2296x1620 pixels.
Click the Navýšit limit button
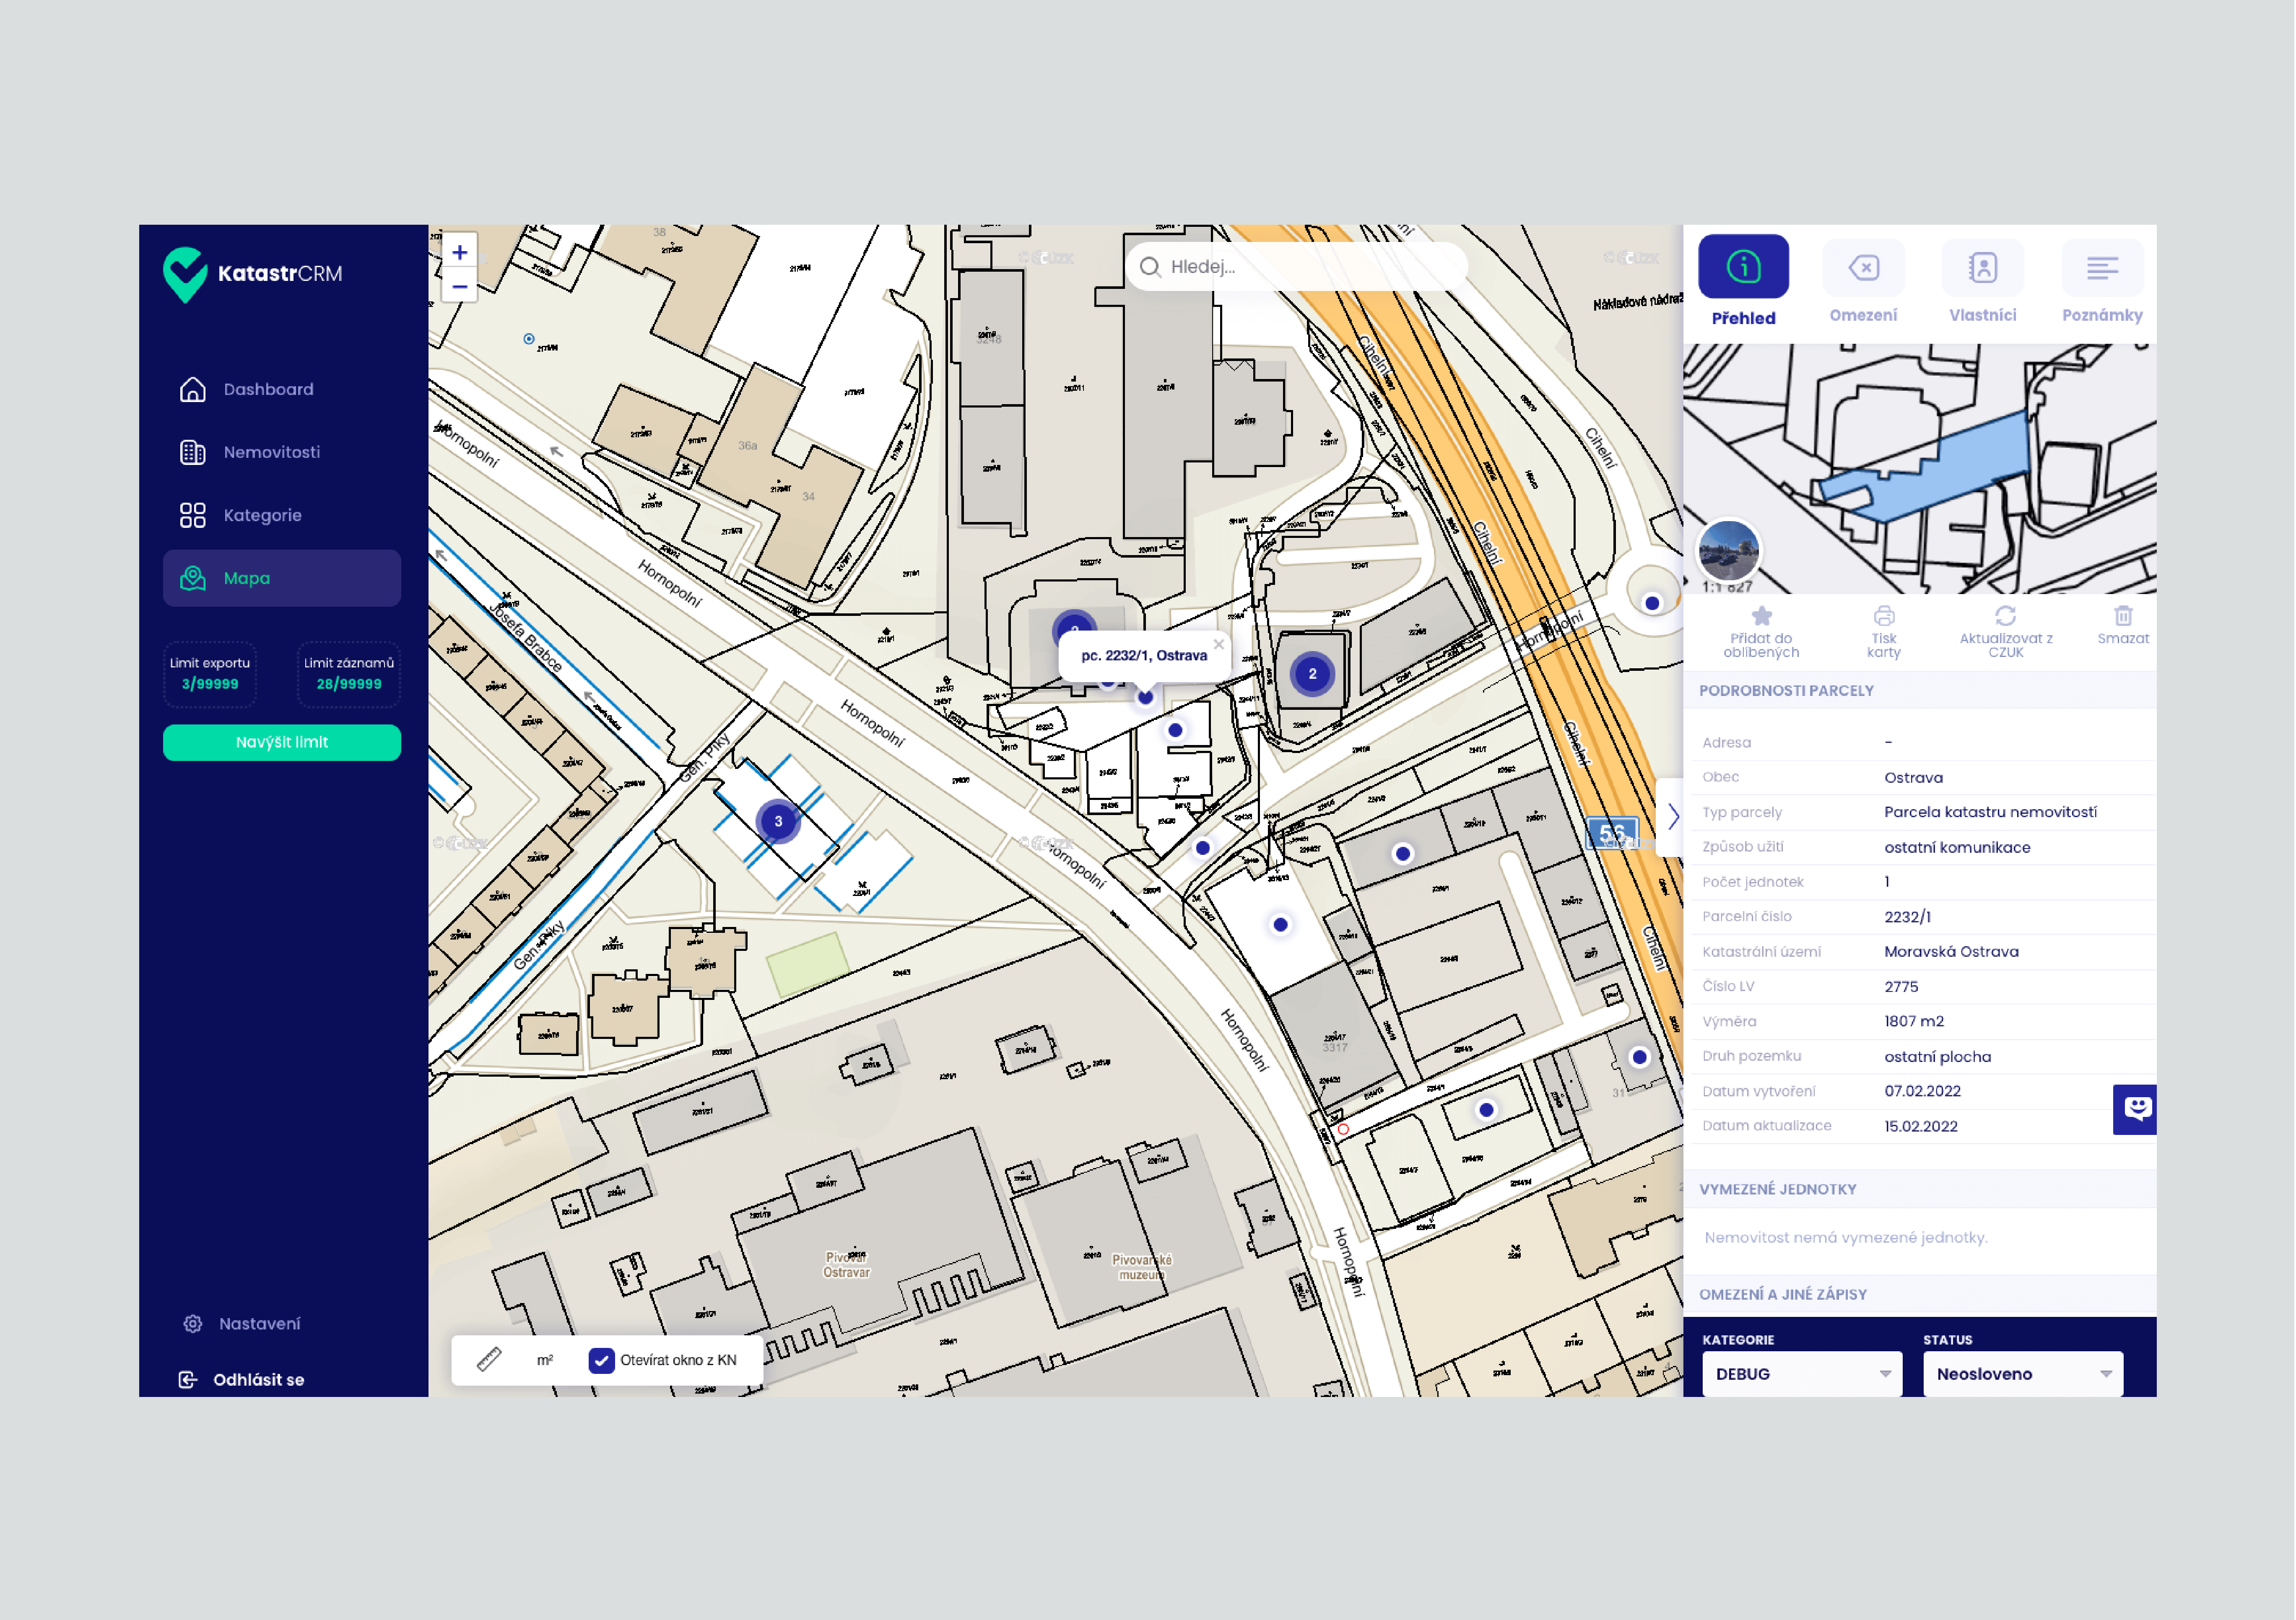[282, 742]
